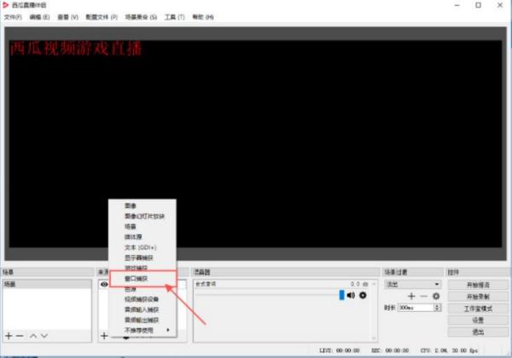The width and height of the screenshot is (512, 358).
Task: Add a new scene with the plus icon
Action: pos(9,336)
